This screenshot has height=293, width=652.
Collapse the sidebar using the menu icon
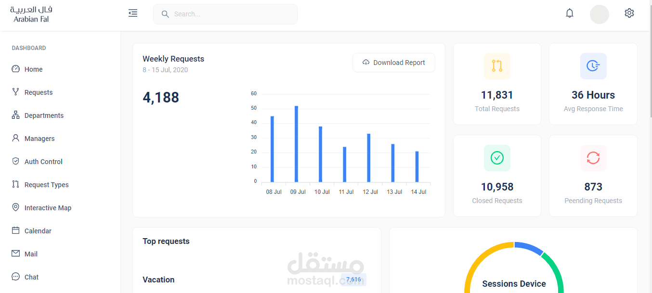click(133, 13)
